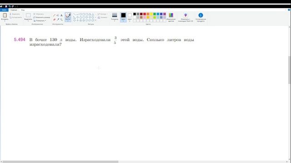The width and height of the screenshot is (291, 163).
Task: Click the Paste (Вставить) clipboard icon
Action: point(5,15)
